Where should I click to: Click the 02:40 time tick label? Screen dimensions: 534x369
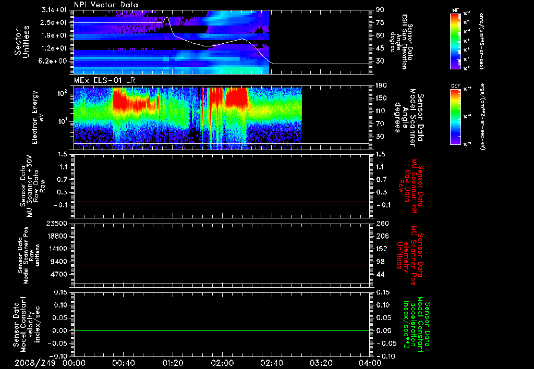(272, 363)
